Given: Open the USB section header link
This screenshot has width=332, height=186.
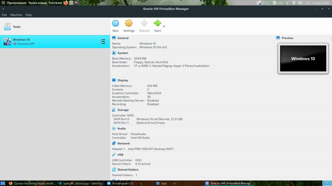Looking at the screenshot, I should 120,154.
